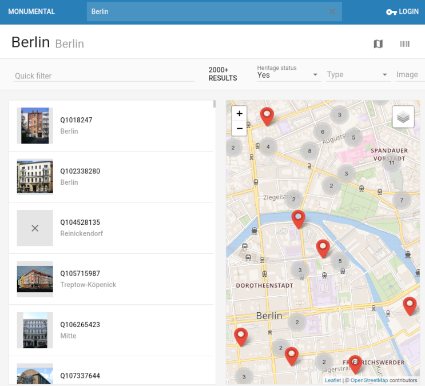Click the LOGIN button
This screenshot has height=386, width=425.
tap(403, 11)
